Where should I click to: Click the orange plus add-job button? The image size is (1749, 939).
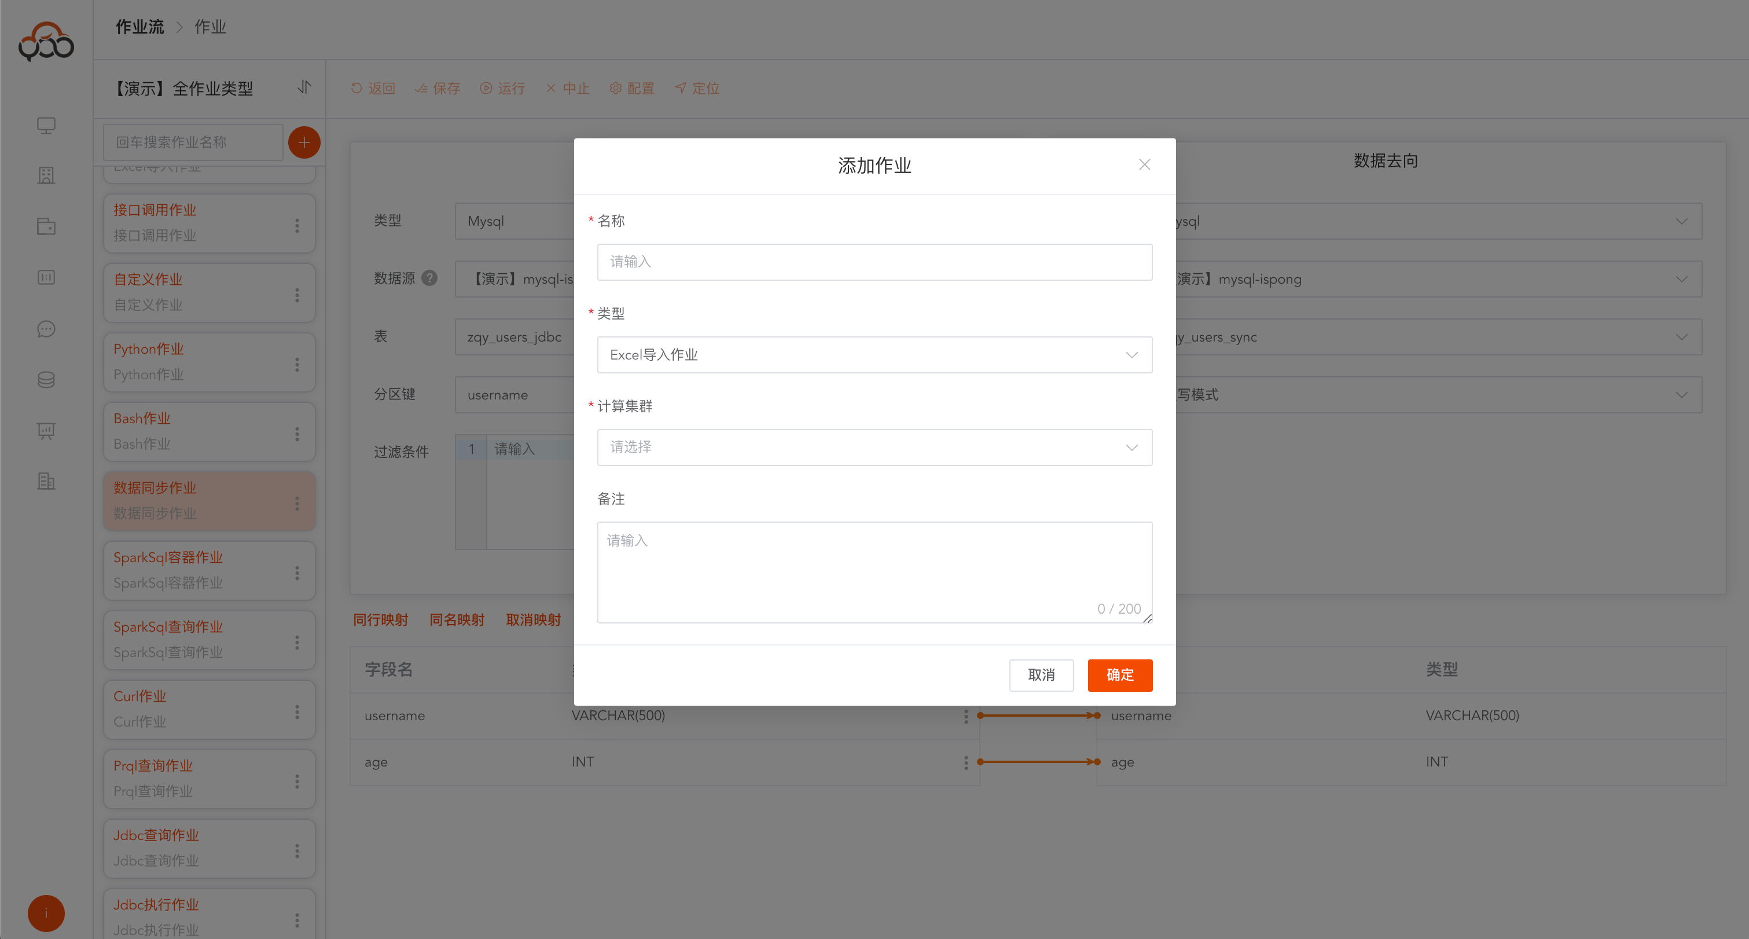click(304, 142)
